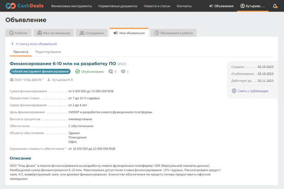Select the Просмотр subtab

tap(21, 52)
